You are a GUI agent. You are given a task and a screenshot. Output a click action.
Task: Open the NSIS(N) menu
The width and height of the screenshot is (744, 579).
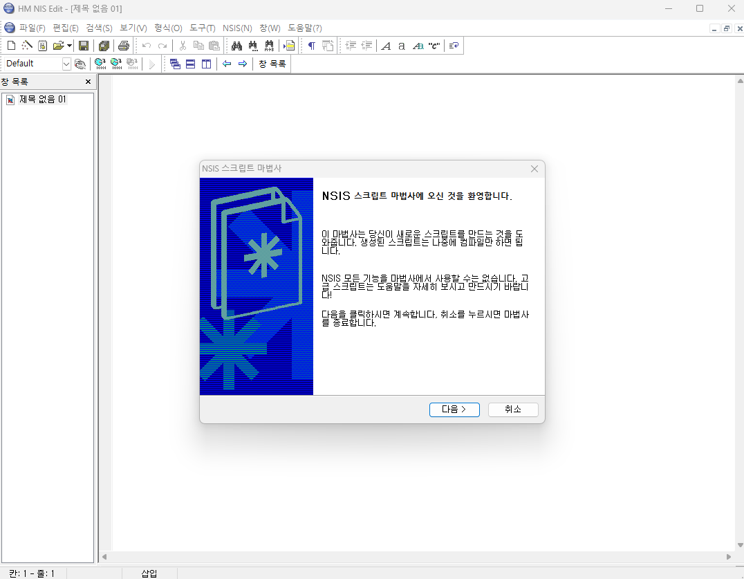(237, 28)
